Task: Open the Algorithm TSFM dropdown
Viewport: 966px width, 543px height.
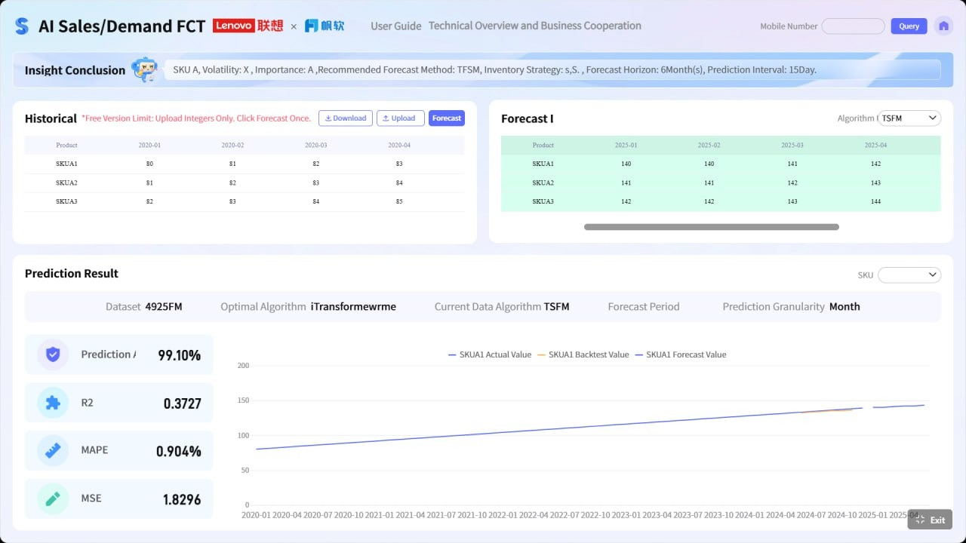Action: pyautogui.click(x=910, y=118)
